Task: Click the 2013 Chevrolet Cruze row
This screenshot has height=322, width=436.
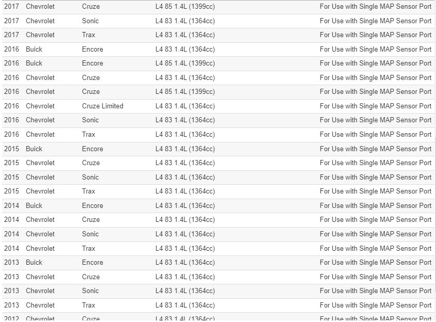Action: (218, 277)
